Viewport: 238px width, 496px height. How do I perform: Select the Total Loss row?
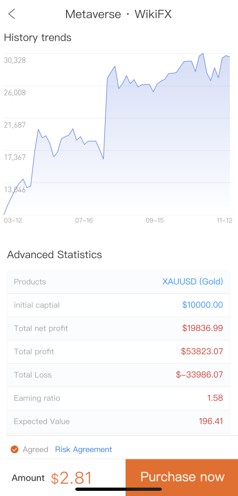[118, 375]
